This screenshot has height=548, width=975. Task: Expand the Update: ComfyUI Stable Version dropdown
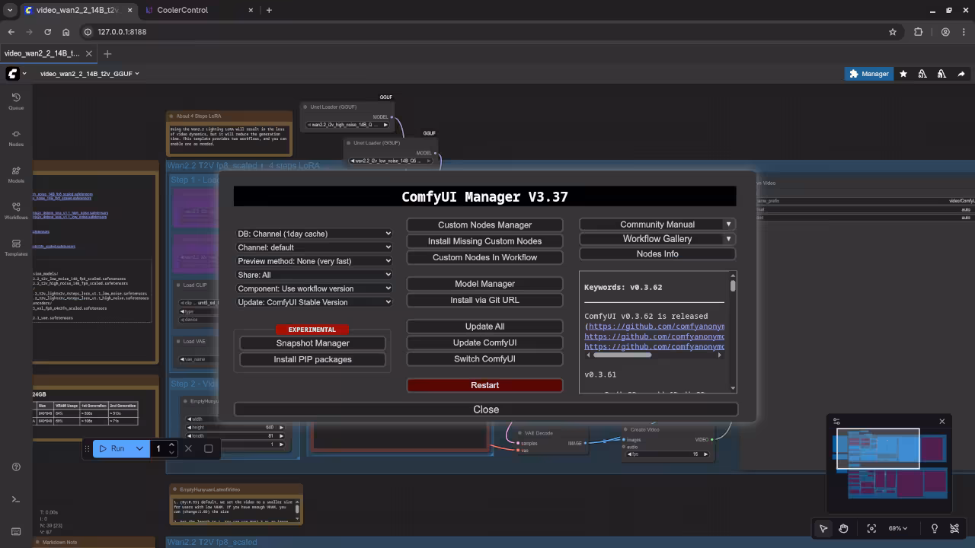pos(314,302)
